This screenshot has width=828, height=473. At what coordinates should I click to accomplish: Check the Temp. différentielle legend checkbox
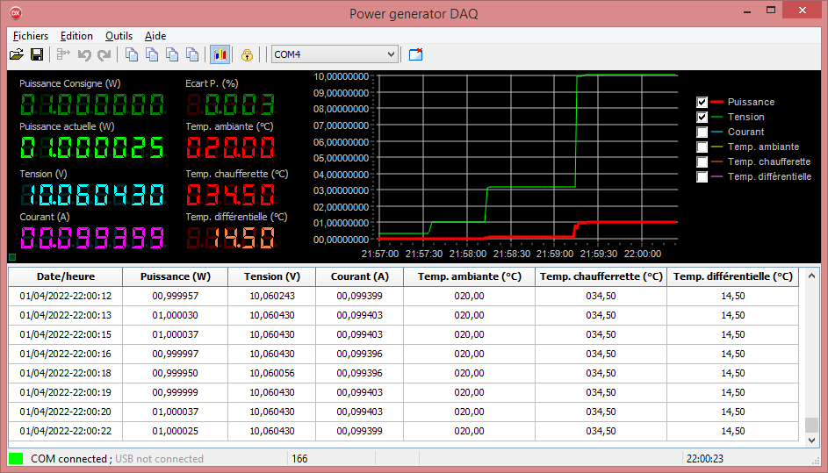click(x=702, y=177)
